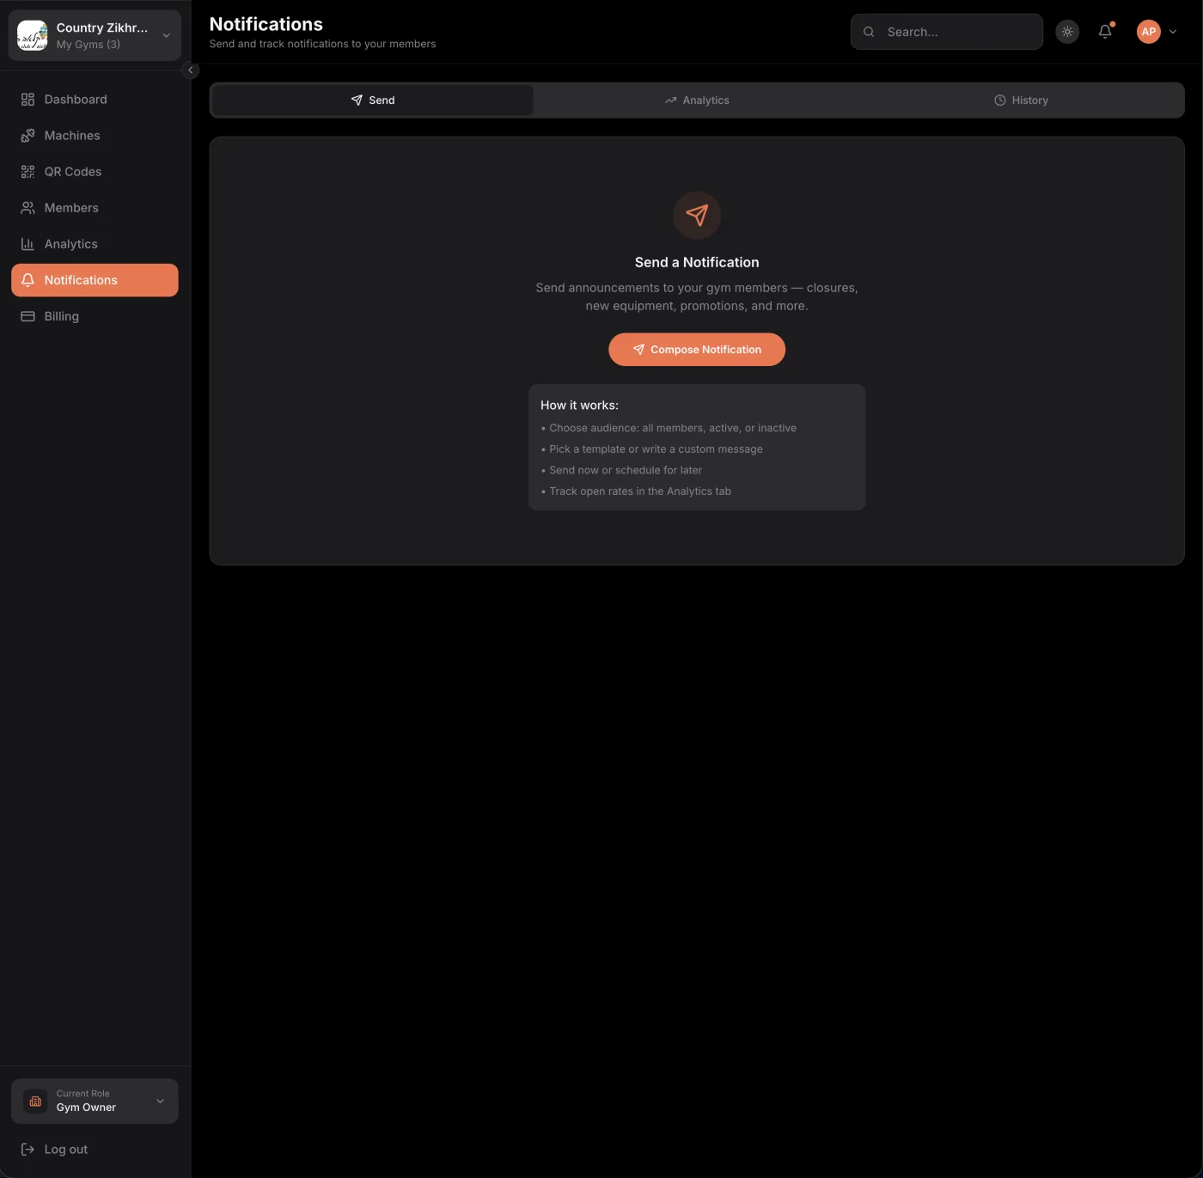Image resolution: width=1203 pixels, height=1178 pixels.
Task: Open the Current Role Gym Owner dropdown
Action: tap(95, 1101)
